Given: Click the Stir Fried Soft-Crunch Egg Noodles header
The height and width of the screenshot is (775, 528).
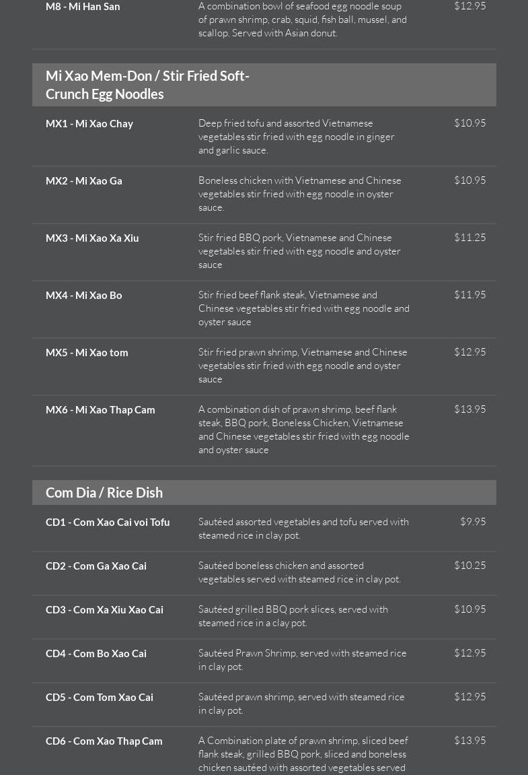Looking at the screenshot, I should point(147,85).
